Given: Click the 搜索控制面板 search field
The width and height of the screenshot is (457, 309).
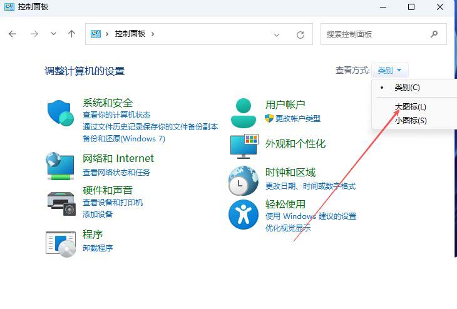Looking at the screenshot, I should click(x=384, y=34).
